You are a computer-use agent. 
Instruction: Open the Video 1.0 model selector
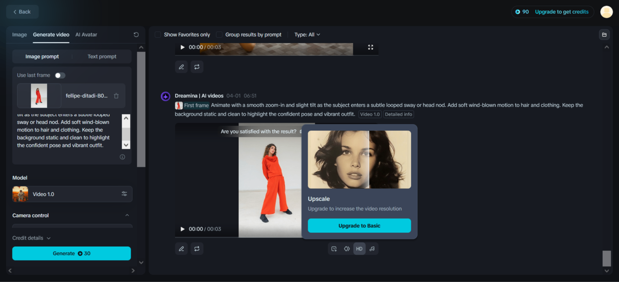[72, 194]
